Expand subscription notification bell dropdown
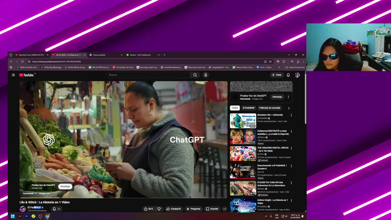Viewport: 391px width, 220px height. [59, 209]
